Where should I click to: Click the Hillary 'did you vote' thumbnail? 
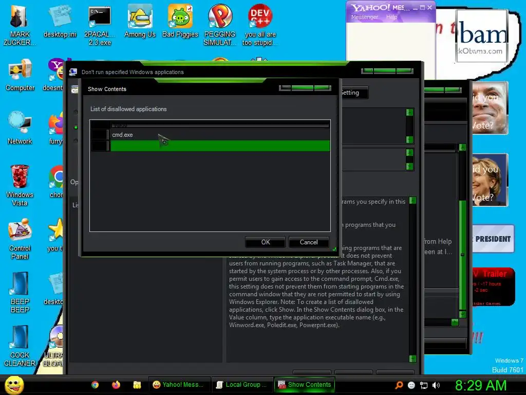point(490,179)
